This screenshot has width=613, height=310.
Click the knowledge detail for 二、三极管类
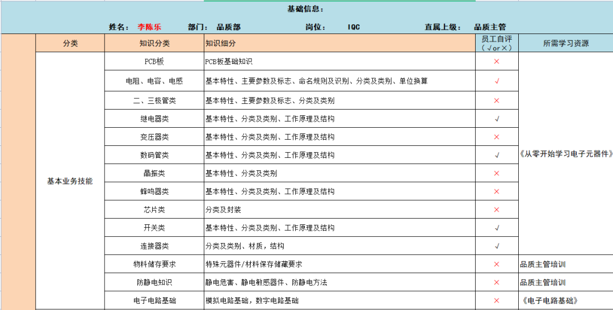point(340,100)
